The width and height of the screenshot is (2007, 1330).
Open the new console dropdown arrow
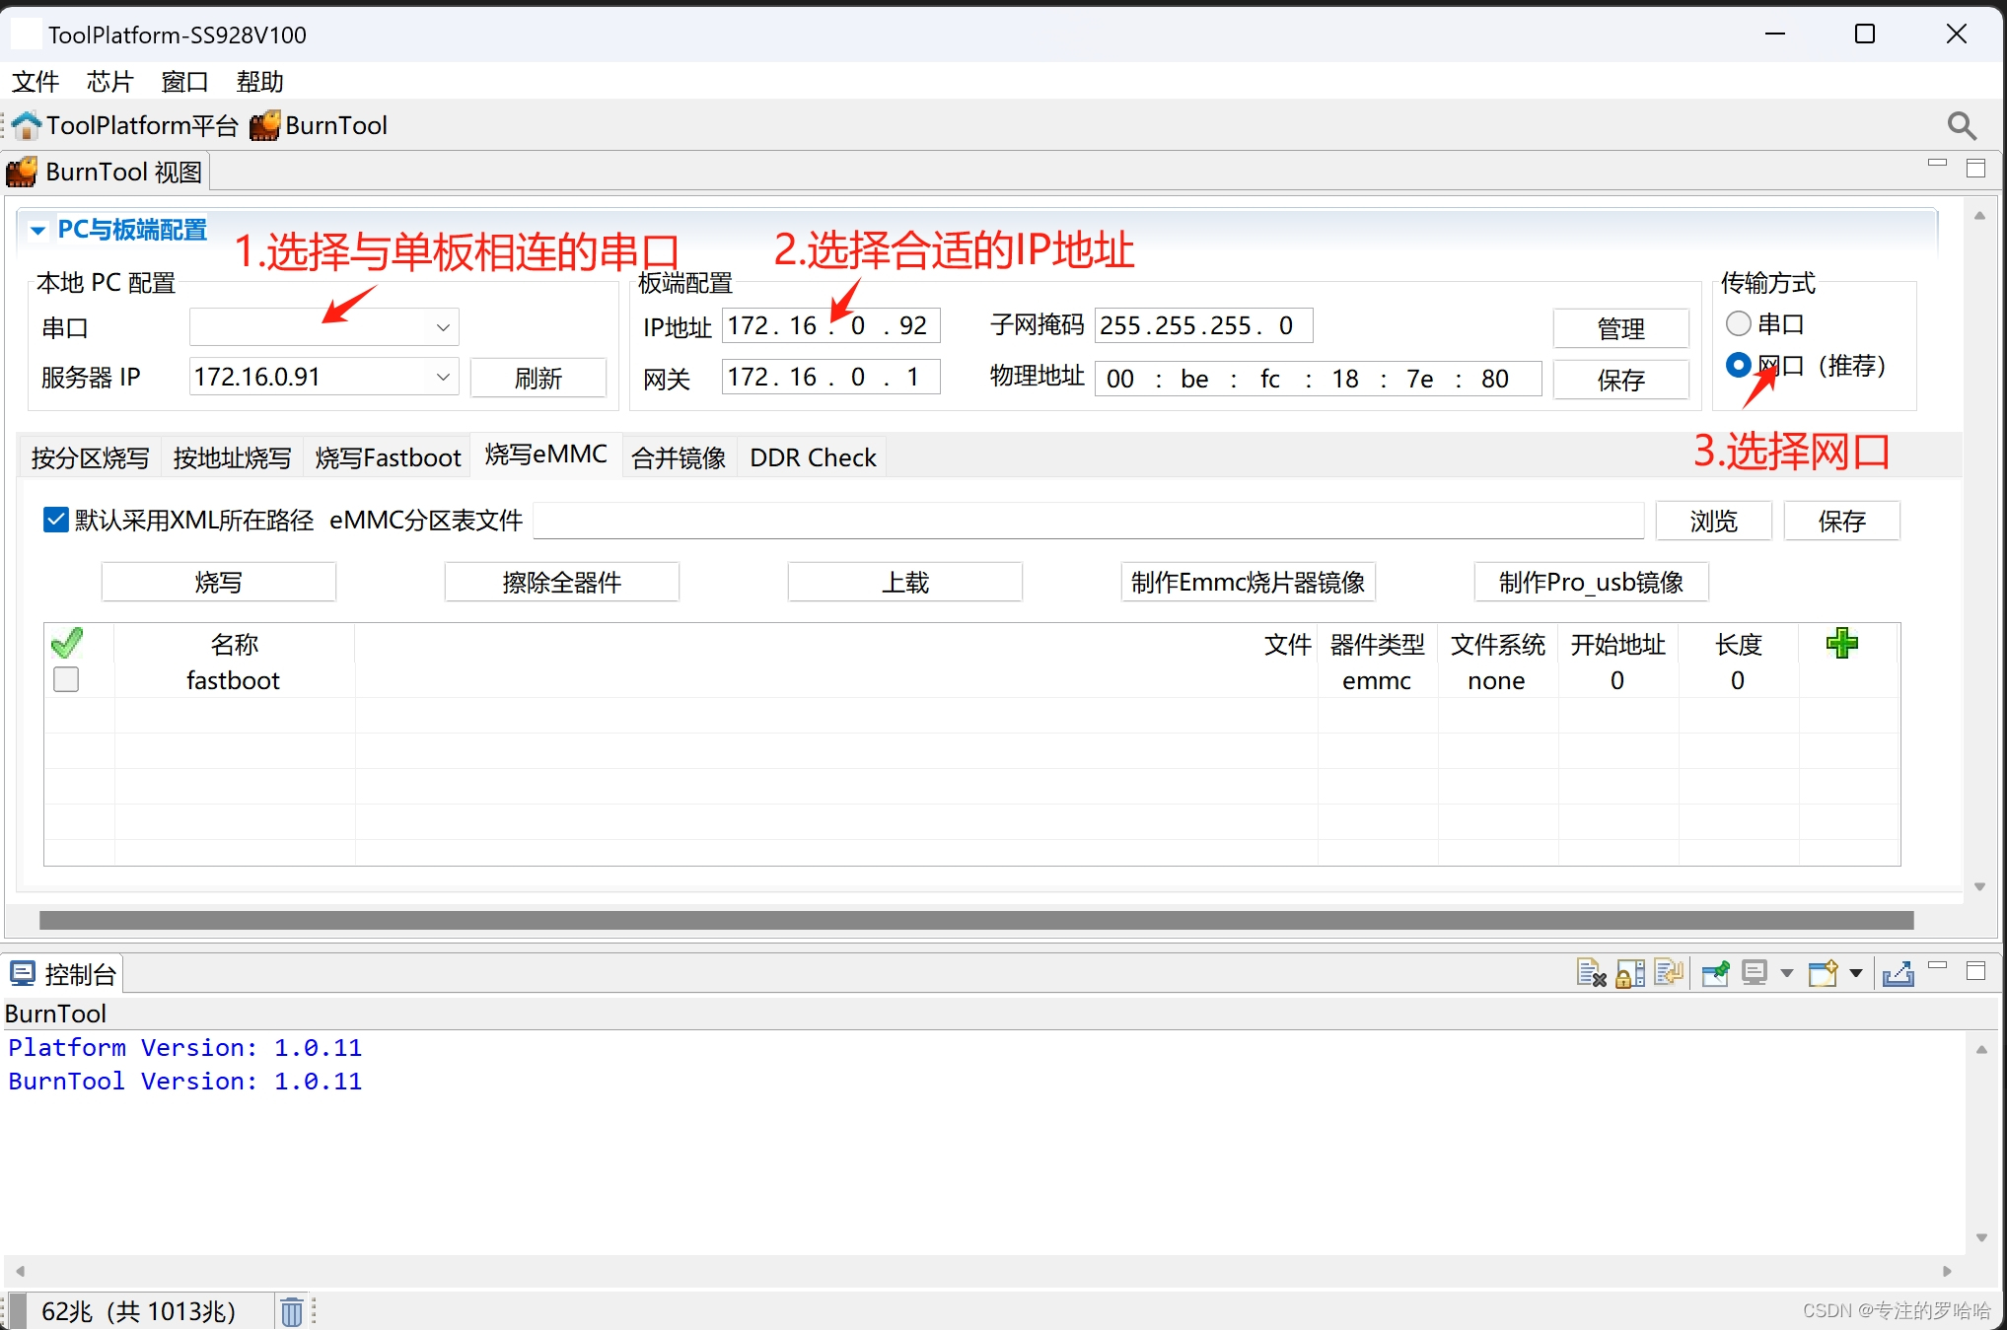[x=1855, y=973]
